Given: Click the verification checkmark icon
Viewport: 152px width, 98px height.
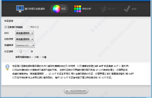Looking at the screenshot, I should pyautogui.click(x=127, y=9).
